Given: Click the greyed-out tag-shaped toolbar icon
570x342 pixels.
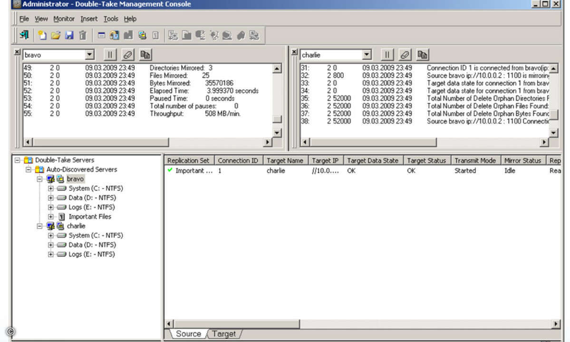Looking at the screenshot, I should click(241, 35).
